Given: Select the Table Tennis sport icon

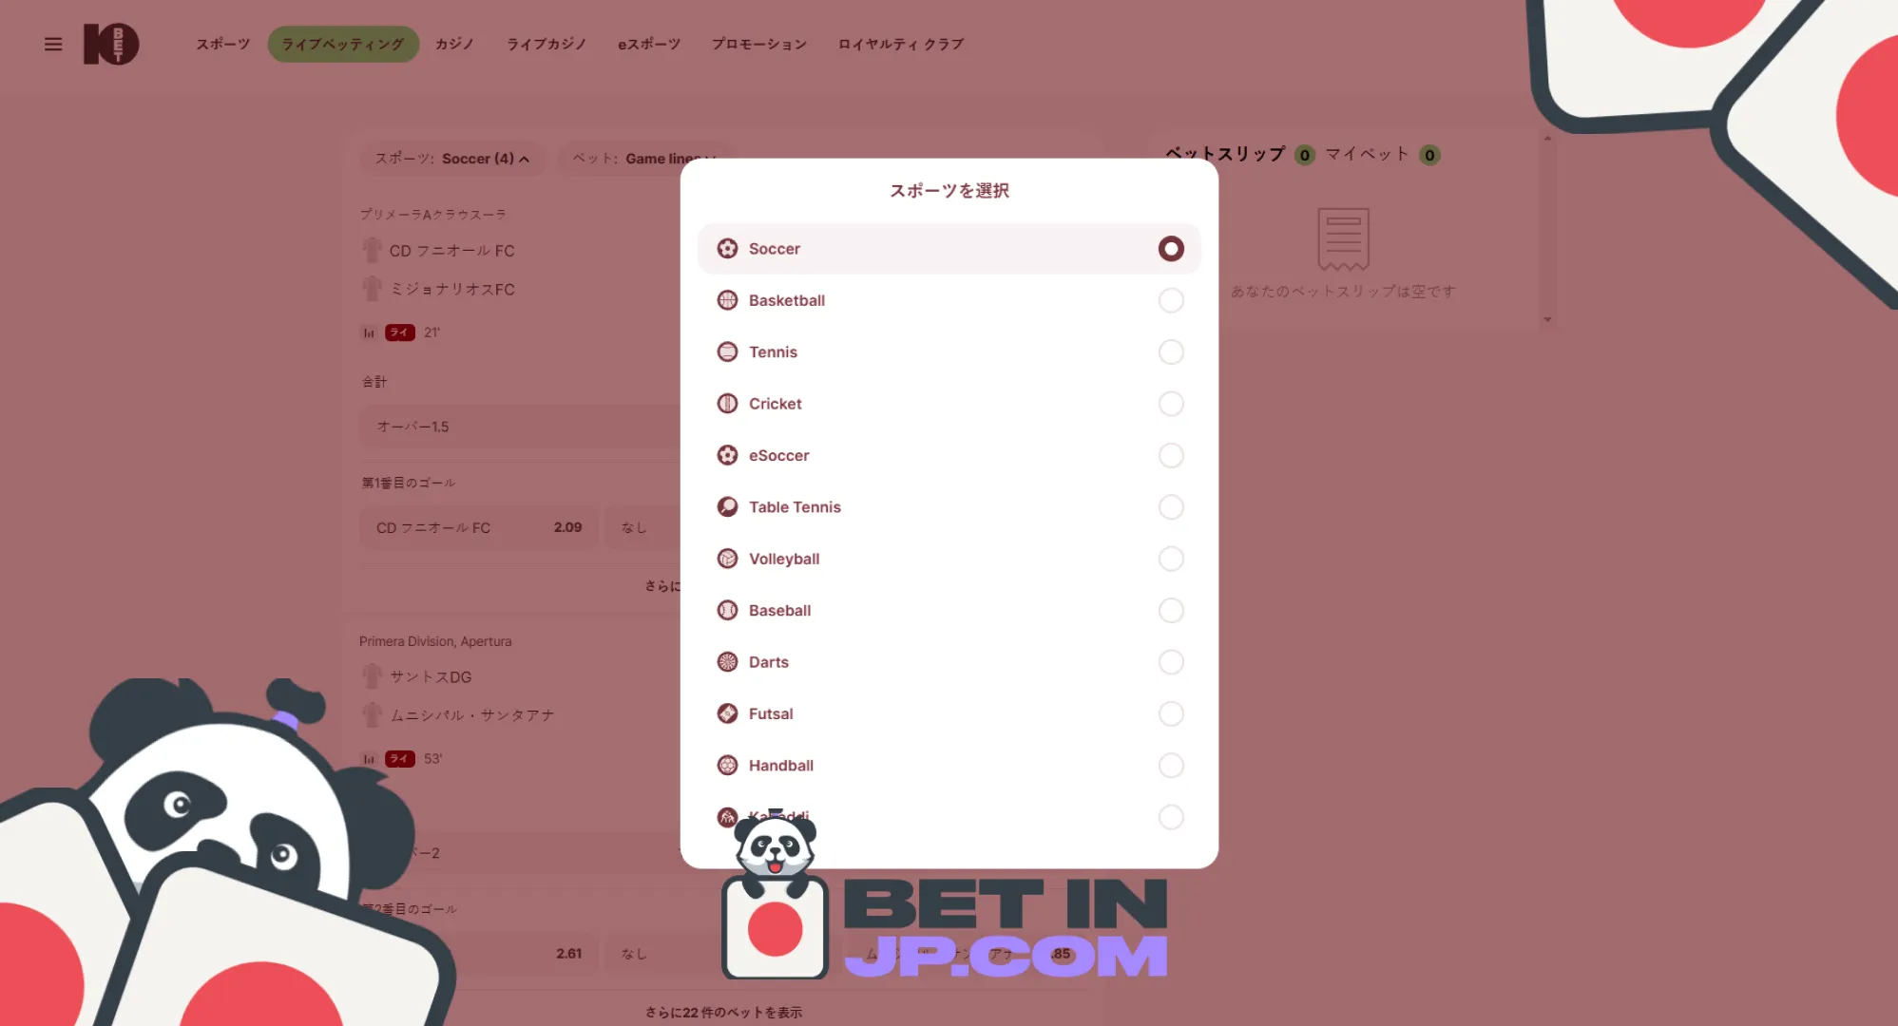Looking at the screenshot, I should pyautogui.click(x=726, y=506).
